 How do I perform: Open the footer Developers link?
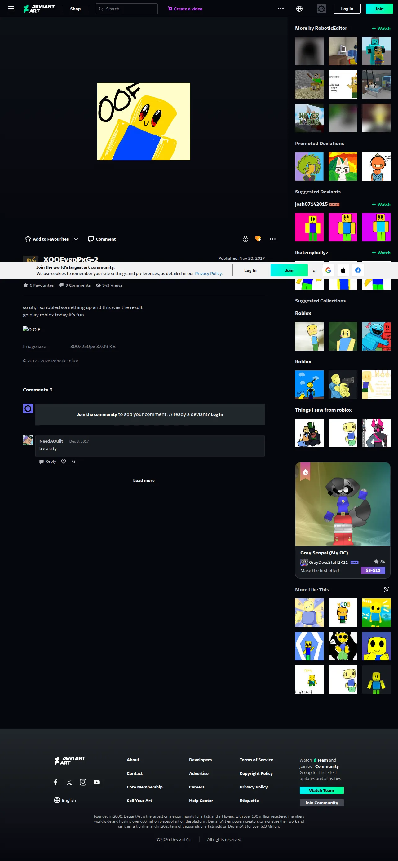point(201,760)
